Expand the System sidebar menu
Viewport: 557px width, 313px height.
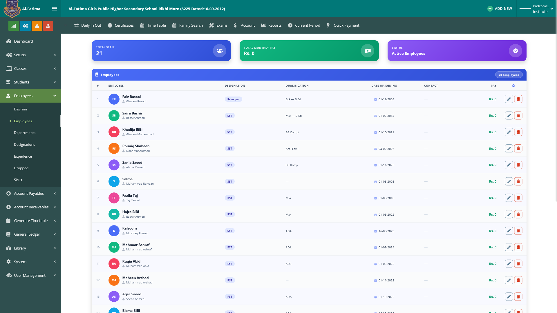30,262
